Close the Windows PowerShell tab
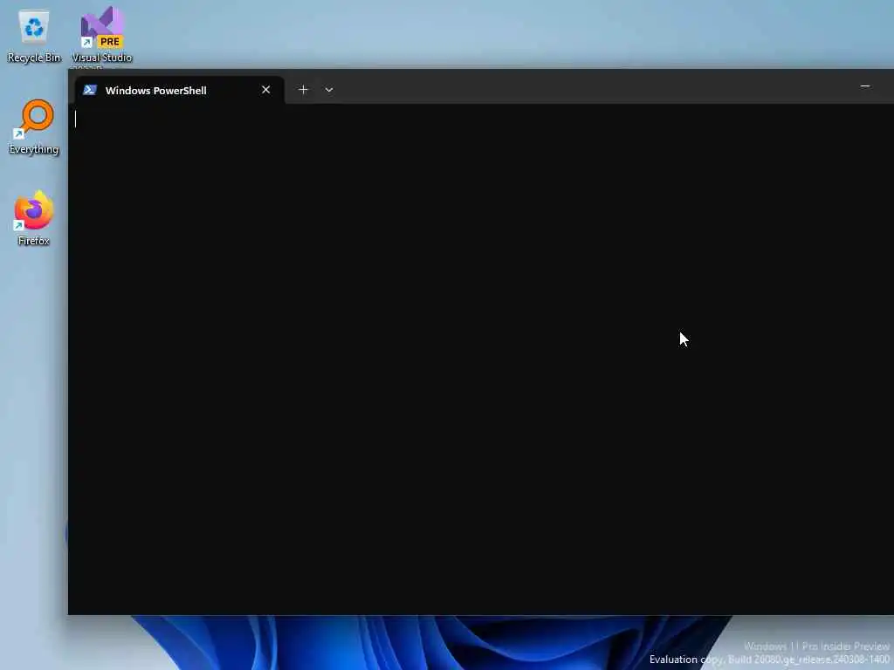The image size is (894, 670). pos(265,90)
